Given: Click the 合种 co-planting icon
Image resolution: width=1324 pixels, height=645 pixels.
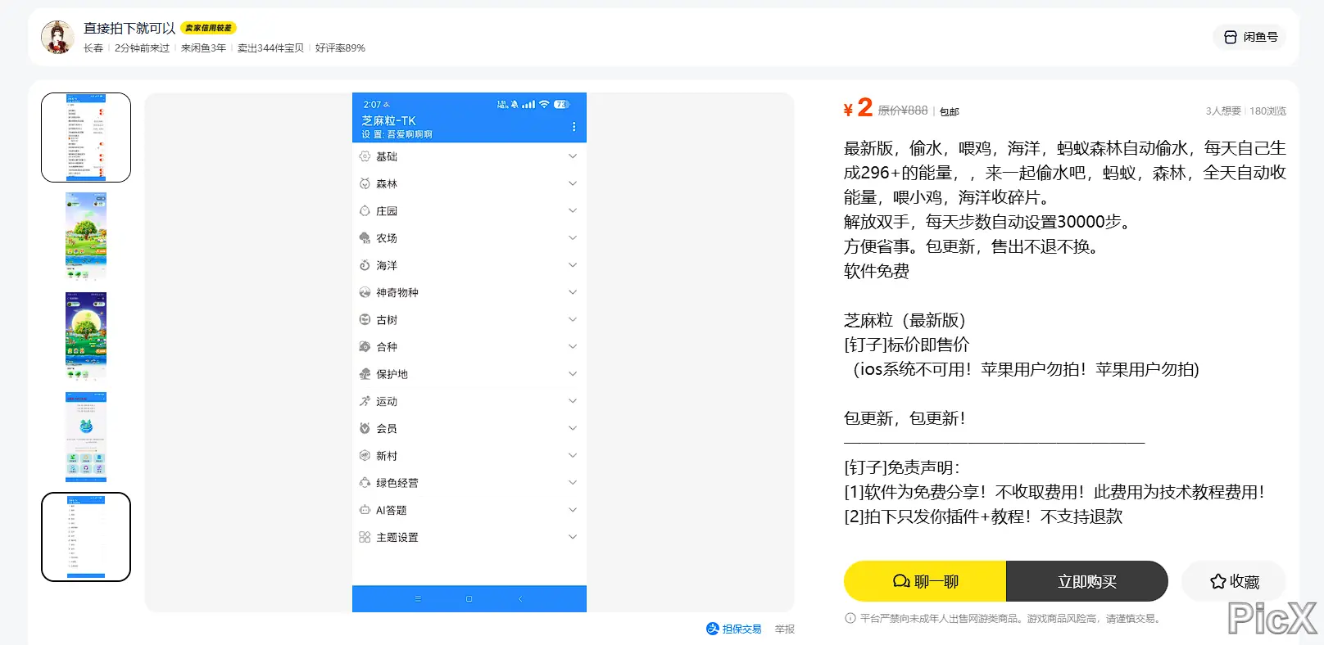Looking at the screenshot, I should 365,346.
